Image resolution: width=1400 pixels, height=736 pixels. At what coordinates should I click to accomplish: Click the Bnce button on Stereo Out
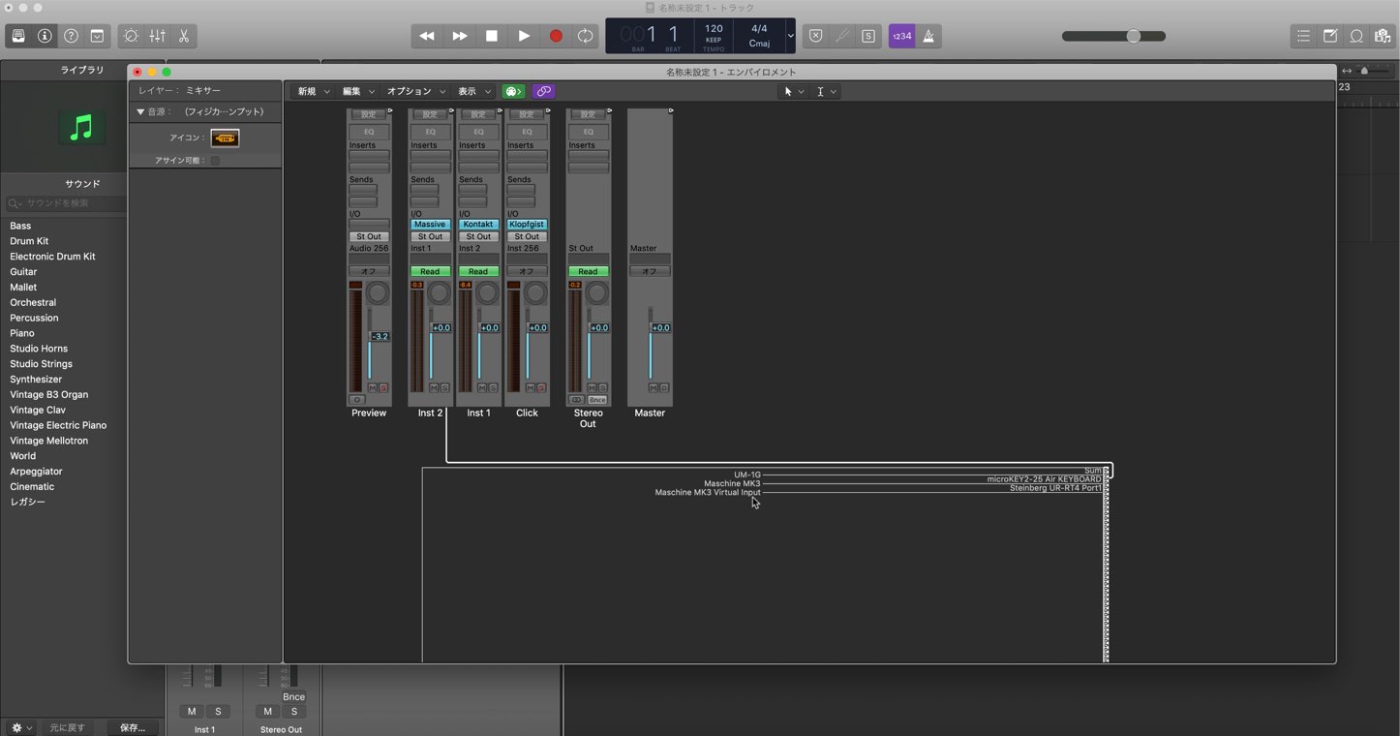(x=597, y=400)
